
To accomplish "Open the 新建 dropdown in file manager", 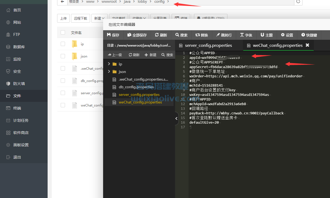I will pos(99,18).
